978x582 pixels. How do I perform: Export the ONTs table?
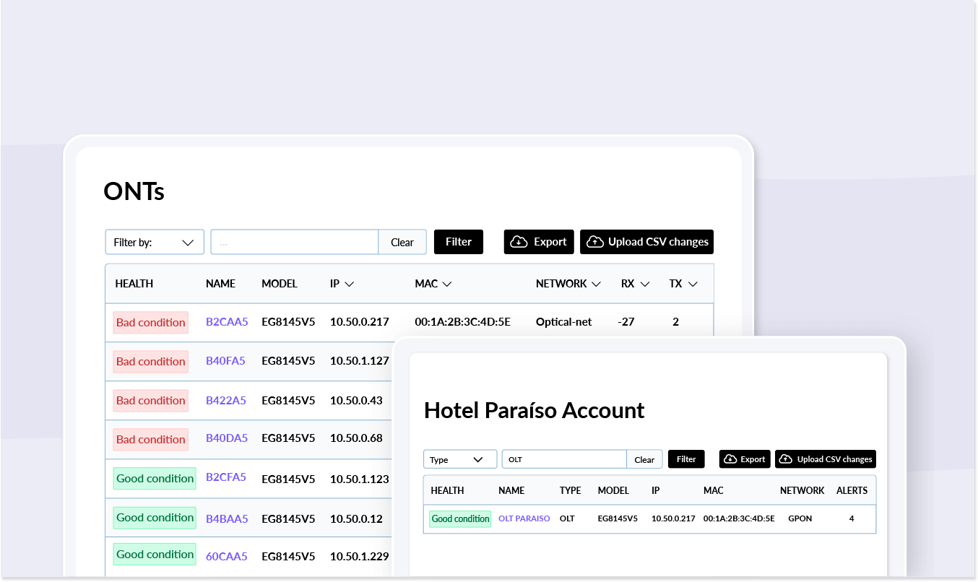pos(539,242)
